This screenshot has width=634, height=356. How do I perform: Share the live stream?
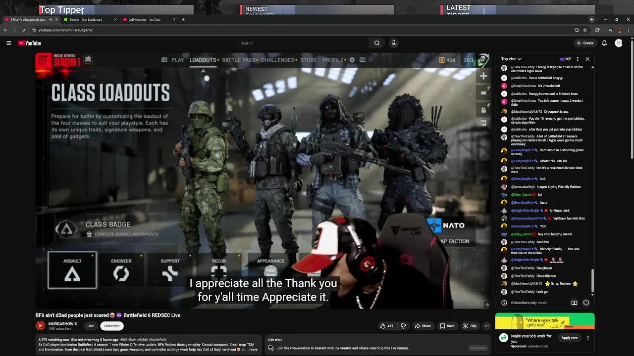423,326
